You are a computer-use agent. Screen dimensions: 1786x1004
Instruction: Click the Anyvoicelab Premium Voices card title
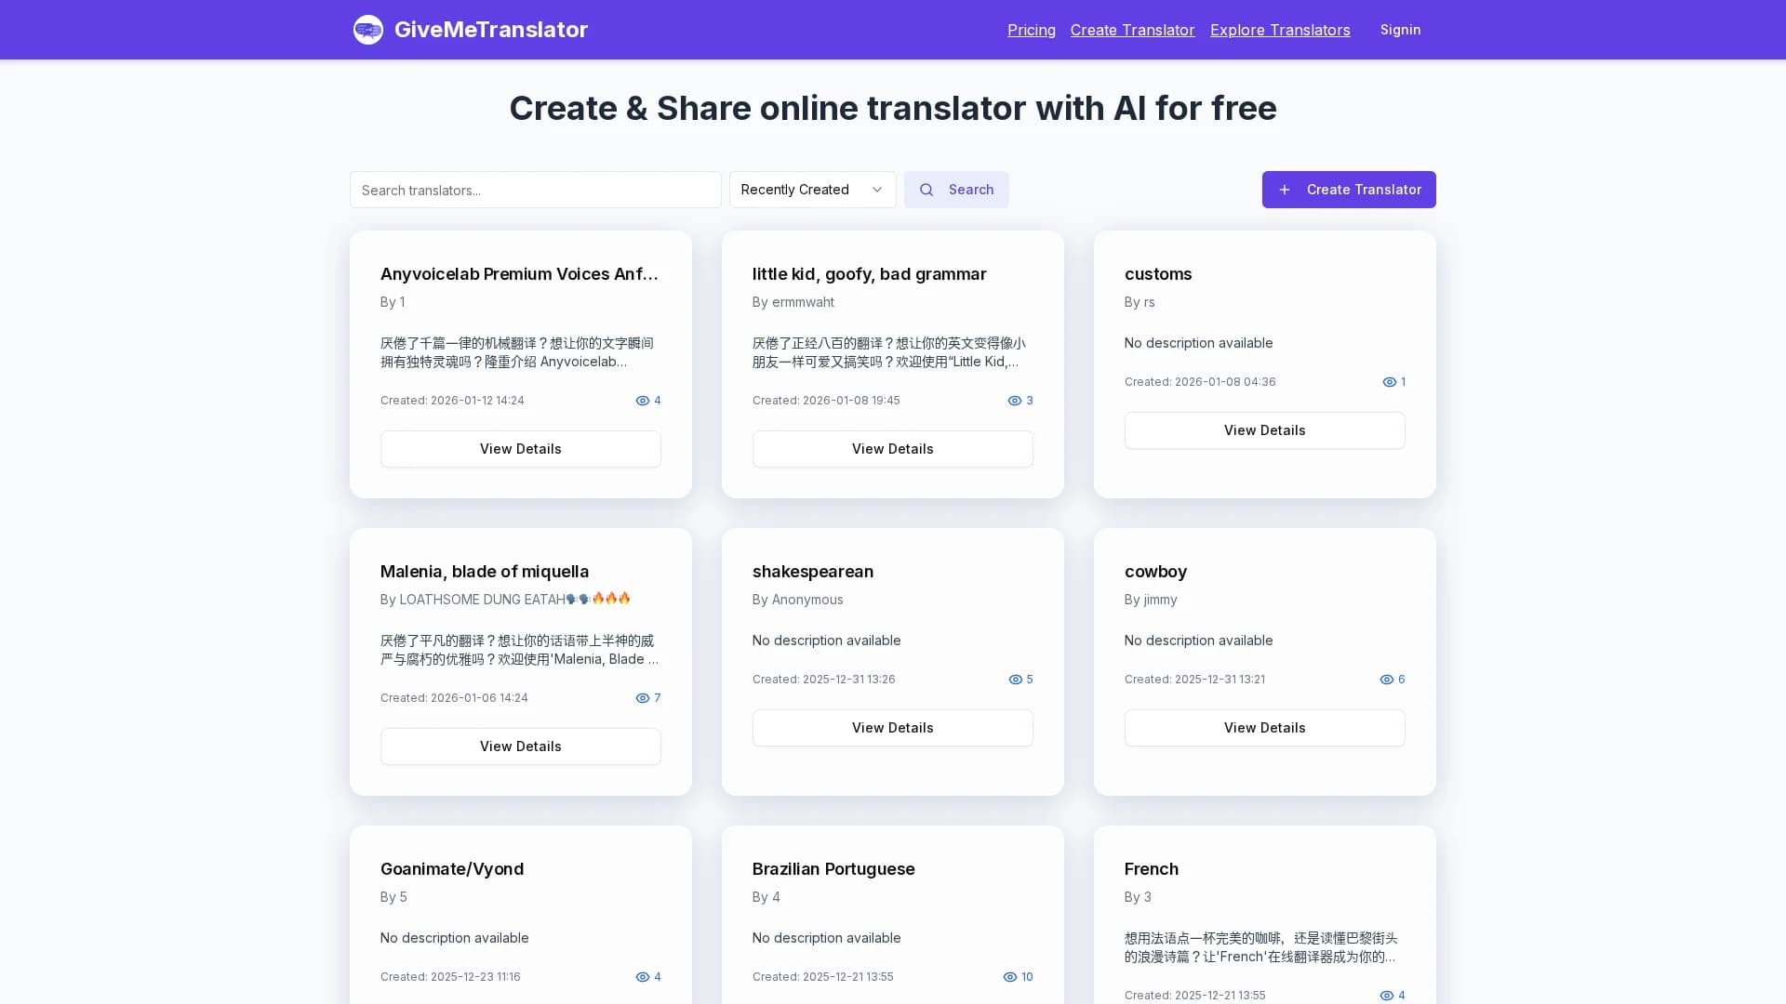(x=519, y=274)
